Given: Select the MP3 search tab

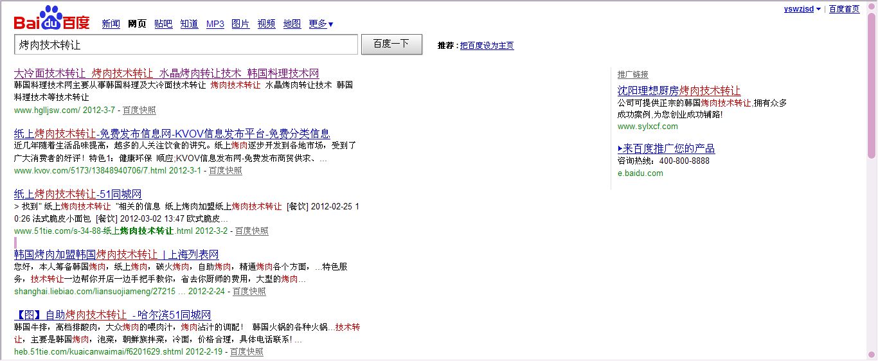Looking at the screenshot, I should coord(215,24).
